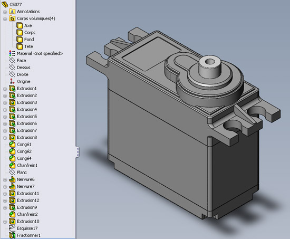Collapse the Corps volumiques(4) node
290x239 pixels.
[5, 19]
